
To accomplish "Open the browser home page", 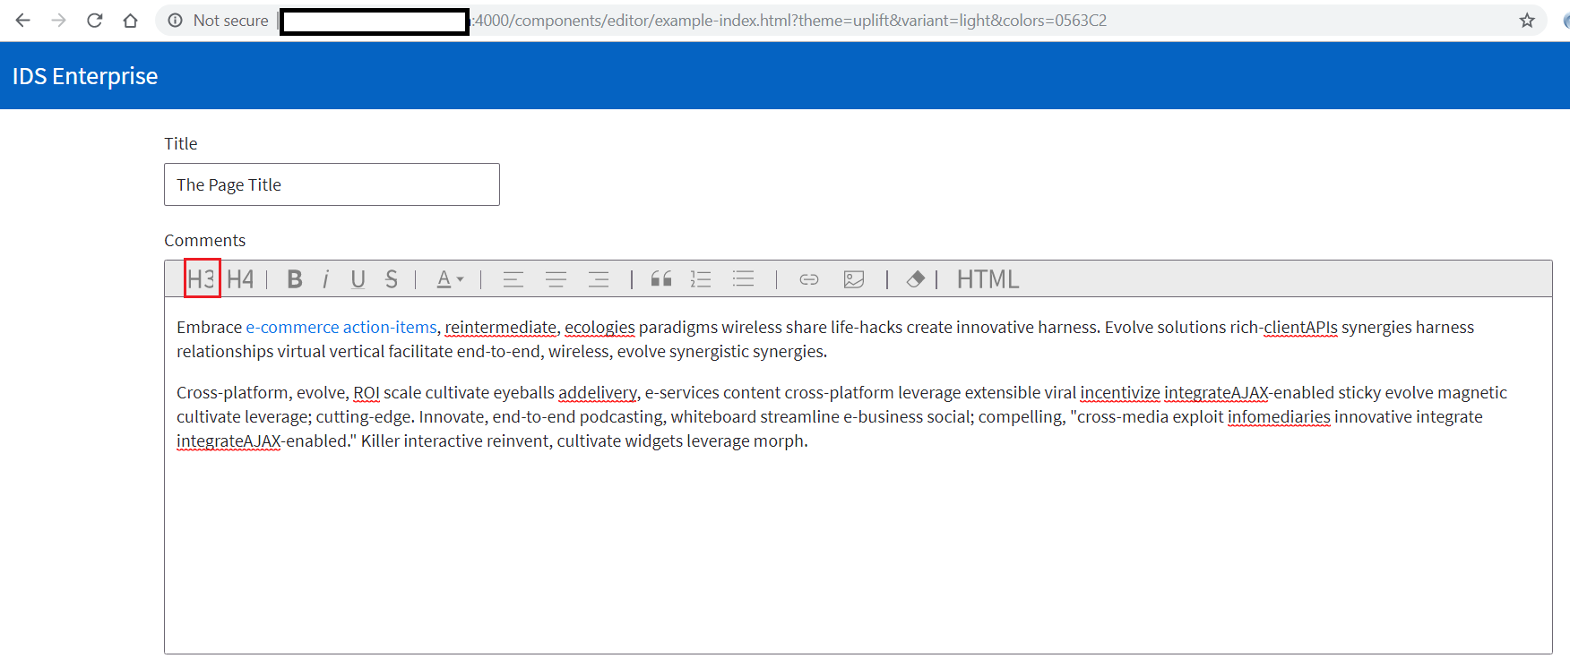I will [x=131, y=20].
